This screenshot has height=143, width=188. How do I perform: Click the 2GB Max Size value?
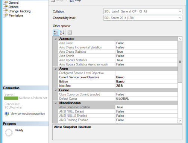(119, 86)
